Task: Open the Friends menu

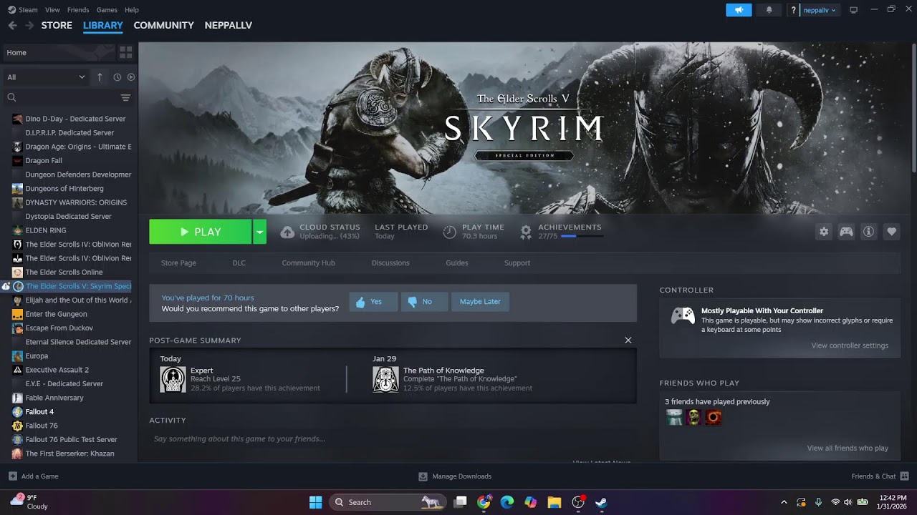Action: tap(78, 10)
